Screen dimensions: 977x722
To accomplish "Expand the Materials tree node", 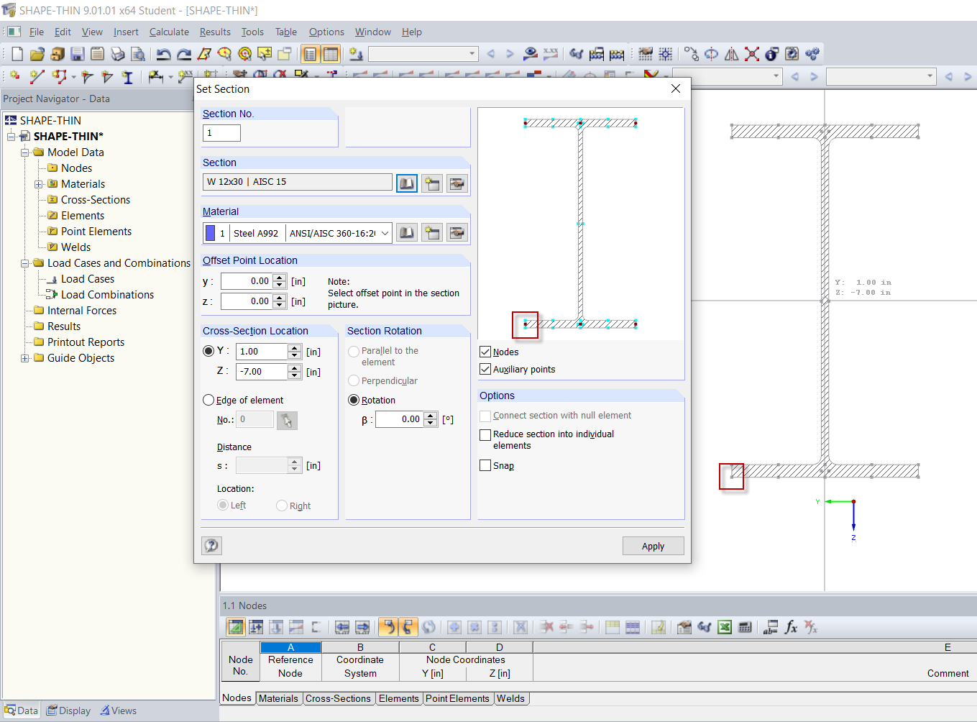I will pyautogui.click(x=38, y=184).
